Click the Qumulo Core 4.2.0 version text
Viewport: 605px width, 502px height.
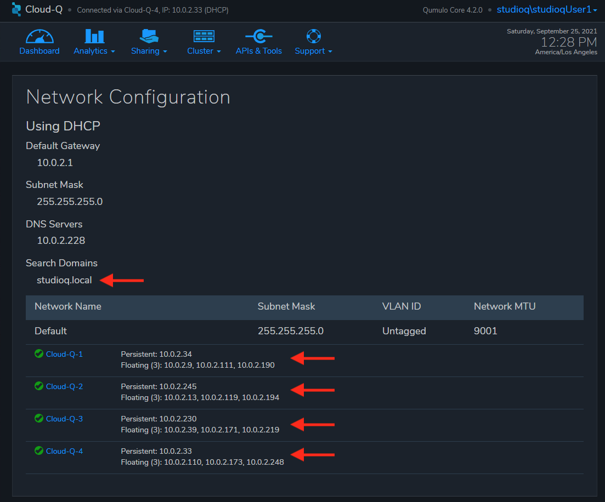(453, 10)
